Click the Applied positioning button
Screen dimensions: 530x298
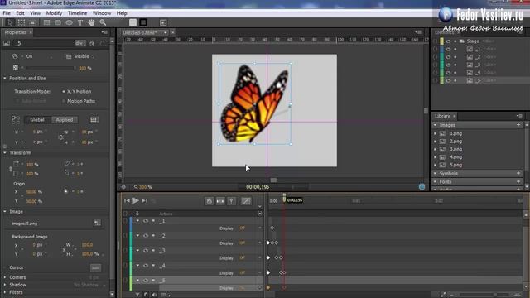[65, 119]
